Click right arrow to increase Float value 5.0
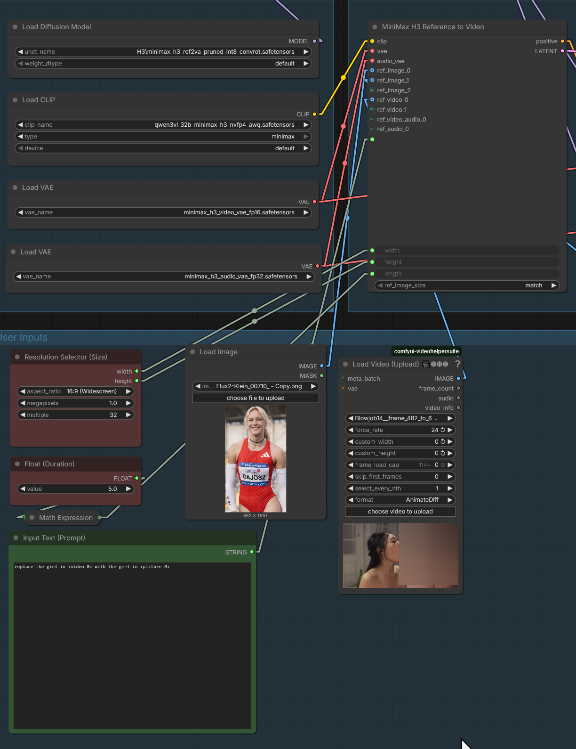 (128, 489)
